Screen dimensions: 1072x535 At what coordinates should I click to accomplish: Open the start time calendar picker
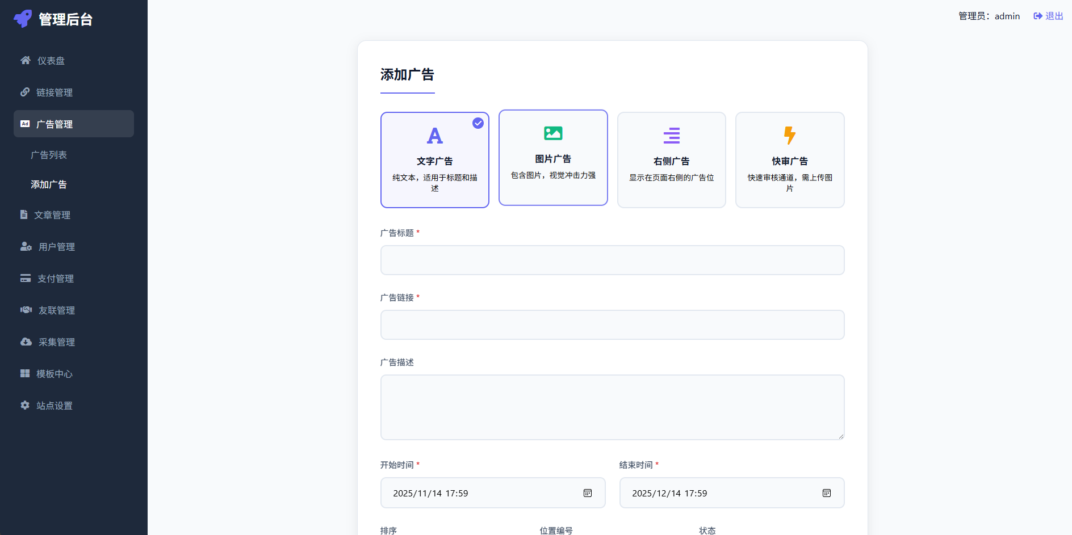pyautogui.click(x=588, y=493)
